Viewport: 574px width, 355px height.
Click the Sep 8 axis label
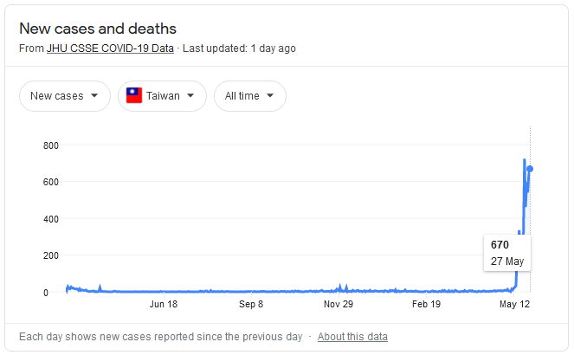pyautogui.click(x=251, y=304)
